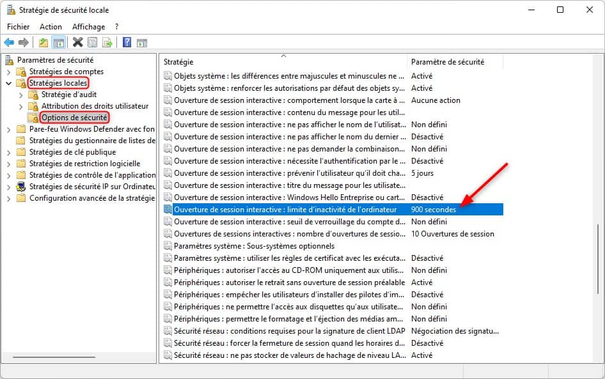Click the Stratégies de clé publique folder icon
Viewport: 605px width, 379px height.
pos(21,152)
